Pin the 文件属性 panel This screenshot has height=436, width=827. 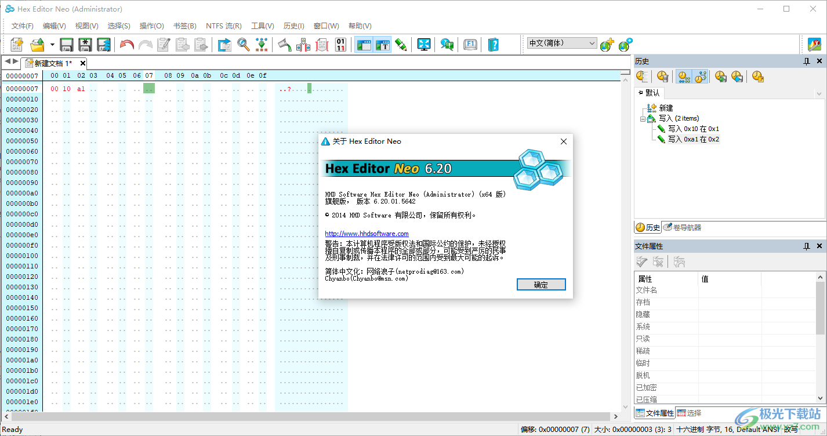pyautogui.click(x=806, y=246)
